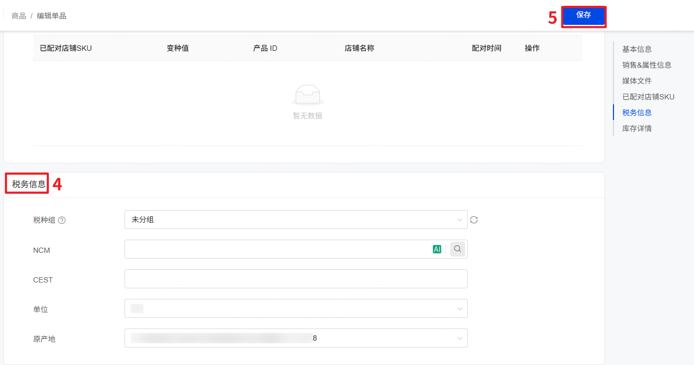Click the help icon beside 税种组
Screen dimensions: 694x365
pos(62,220)
